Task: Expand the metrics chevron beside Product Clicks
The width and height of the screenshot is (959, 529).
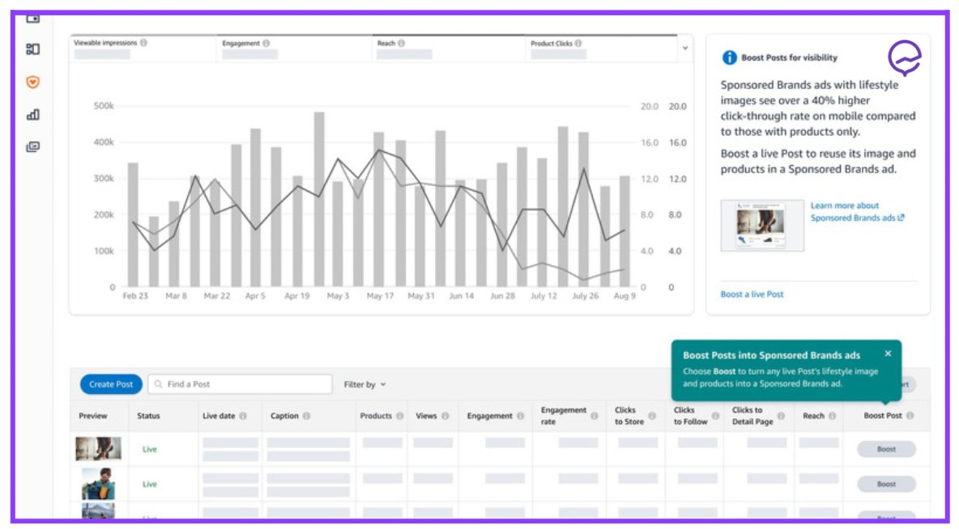Action: click(x=686, y=49)
